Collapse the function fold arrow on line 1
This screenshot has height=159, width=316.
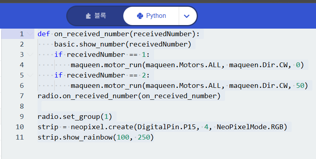[x=30, y=34]
